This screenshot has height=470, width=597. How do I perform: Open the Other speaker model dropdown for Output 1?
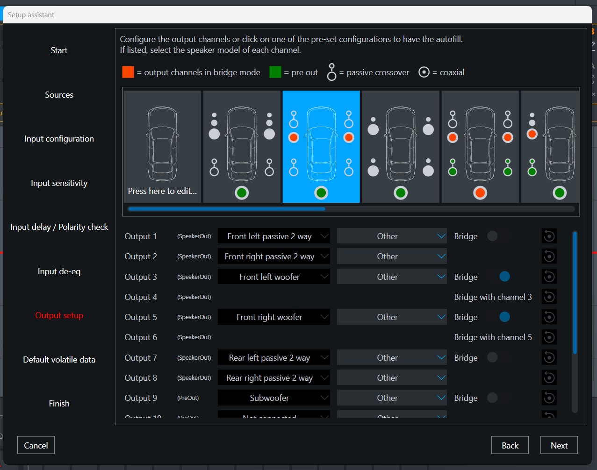pyautogui.click(x=392, y=236)
